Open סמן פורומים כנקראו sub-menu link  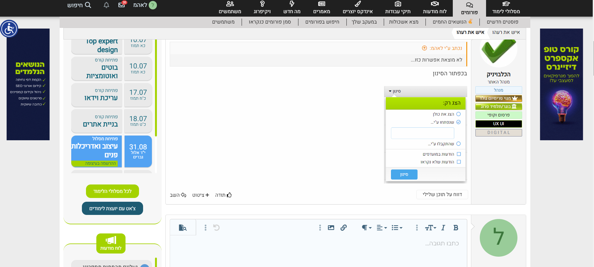click(270, 22)
